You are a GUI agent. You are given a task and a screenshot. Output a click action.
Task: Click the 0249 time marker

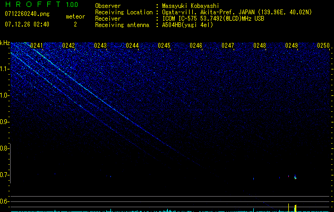tap(292, 46)
